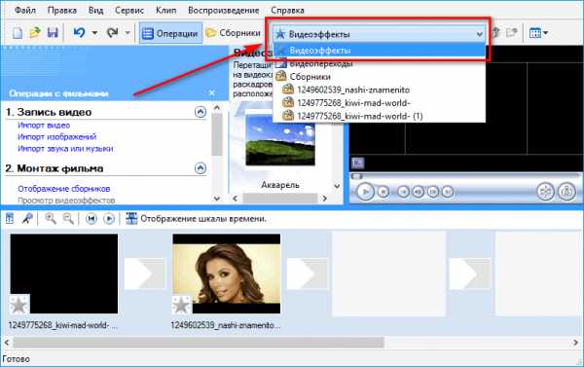Open the redo history dropdown arrow

coord(128,33)
